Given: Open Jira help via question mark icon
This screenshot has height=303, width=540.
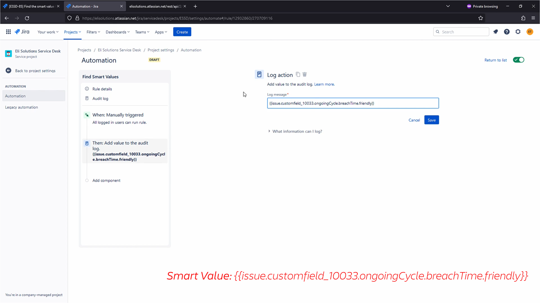Looking at the screenshot, I should tap(507, 32).
